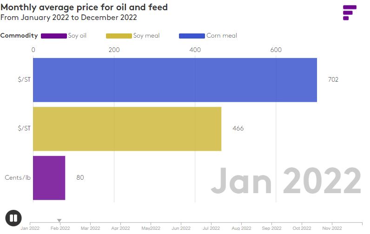Click the blue Corn meal legend swatch
The image size is (370, 234).
pyautogui.click(x=192, y=36)
